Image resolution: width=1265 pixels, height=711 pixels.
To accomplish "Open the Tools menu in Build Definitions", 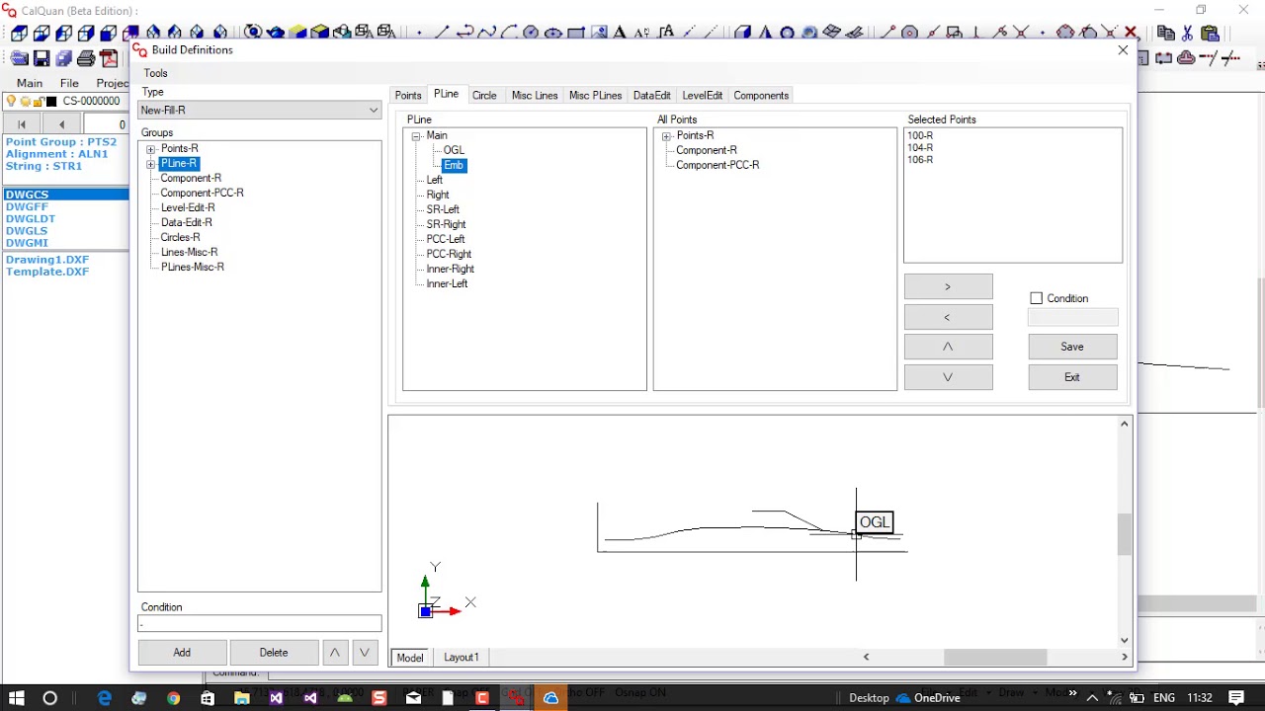I will coord(155,73).
